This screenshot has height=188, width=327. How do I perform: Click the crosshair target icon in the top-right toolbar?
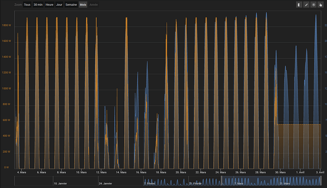point(313,5)
